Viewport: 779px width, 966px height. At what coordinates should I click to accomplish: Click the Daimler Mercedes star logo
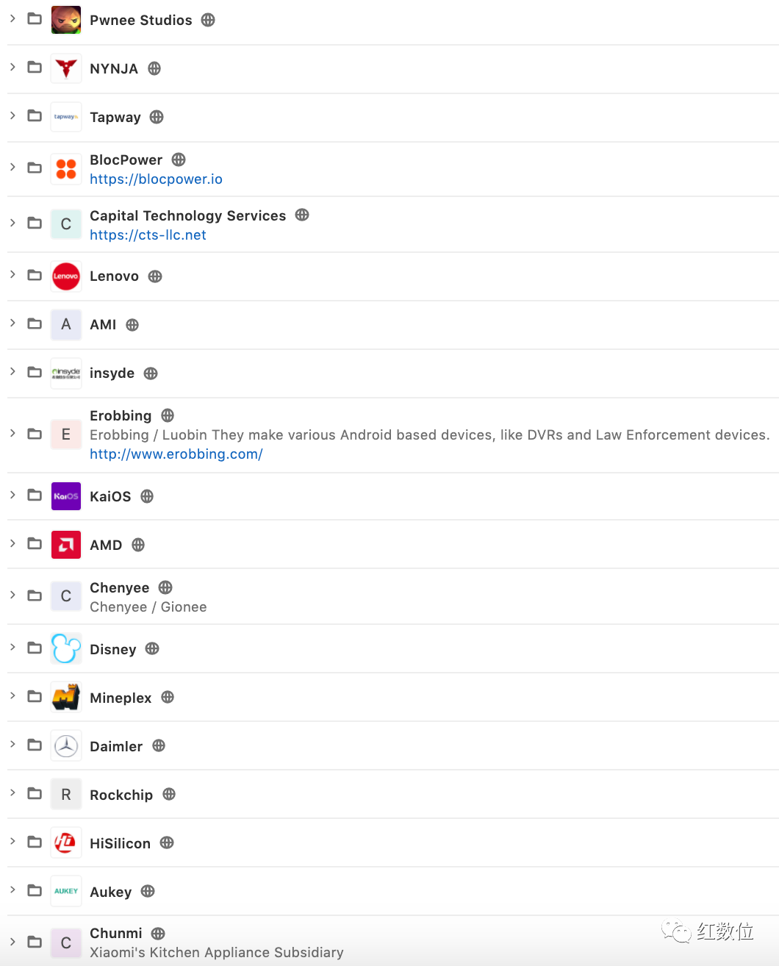pos(66,746)
